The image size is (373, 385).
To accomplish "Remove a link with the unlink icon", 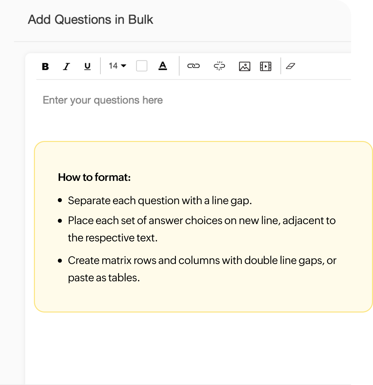I will coord(219,66).
